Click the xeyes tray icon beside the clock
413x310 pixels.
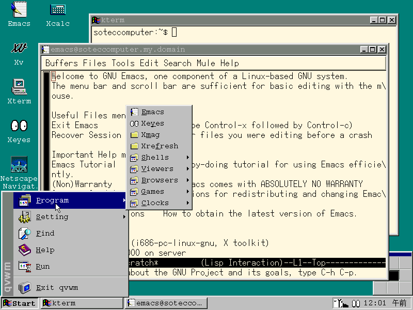click(356, 303)
